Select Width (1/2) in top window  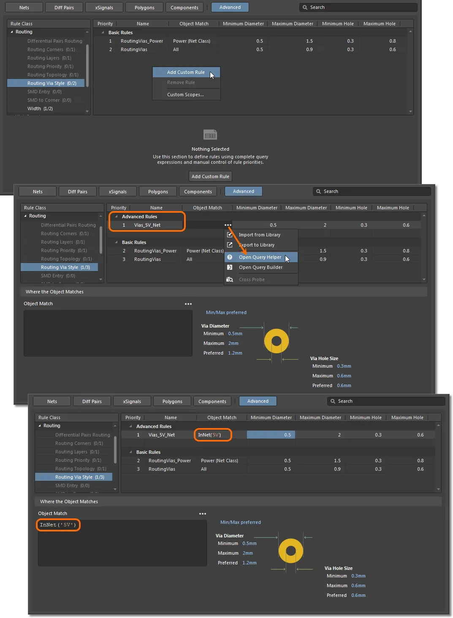pyautogui.click(x=40, y=108)
